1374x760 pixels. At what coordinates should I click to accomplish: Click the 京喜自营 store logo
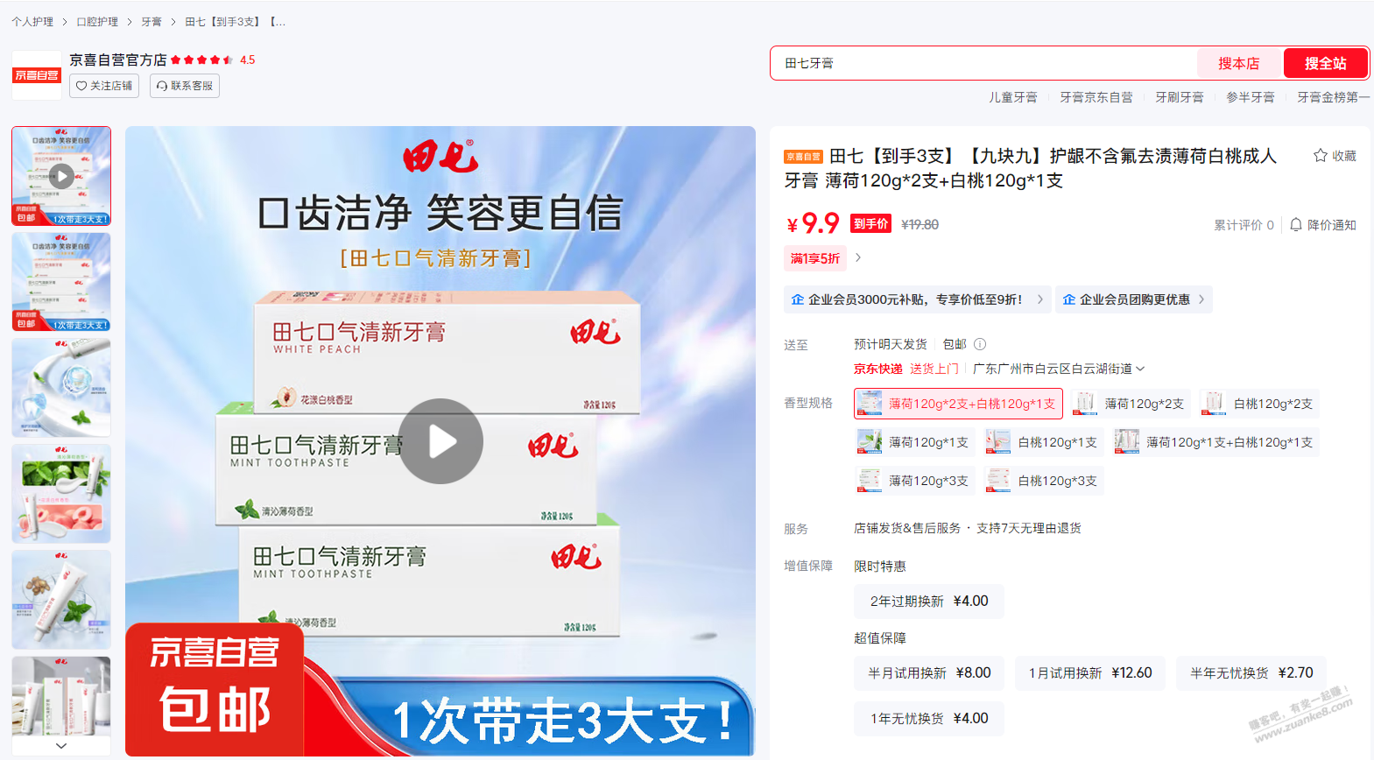[37, 75]
